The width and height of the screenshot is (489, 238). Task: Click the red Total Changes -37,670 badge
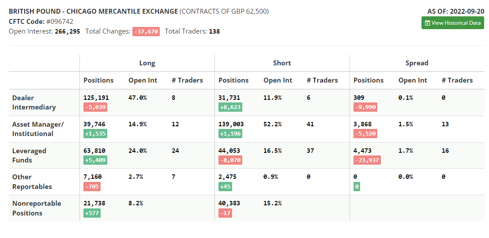tap(146, 31)
